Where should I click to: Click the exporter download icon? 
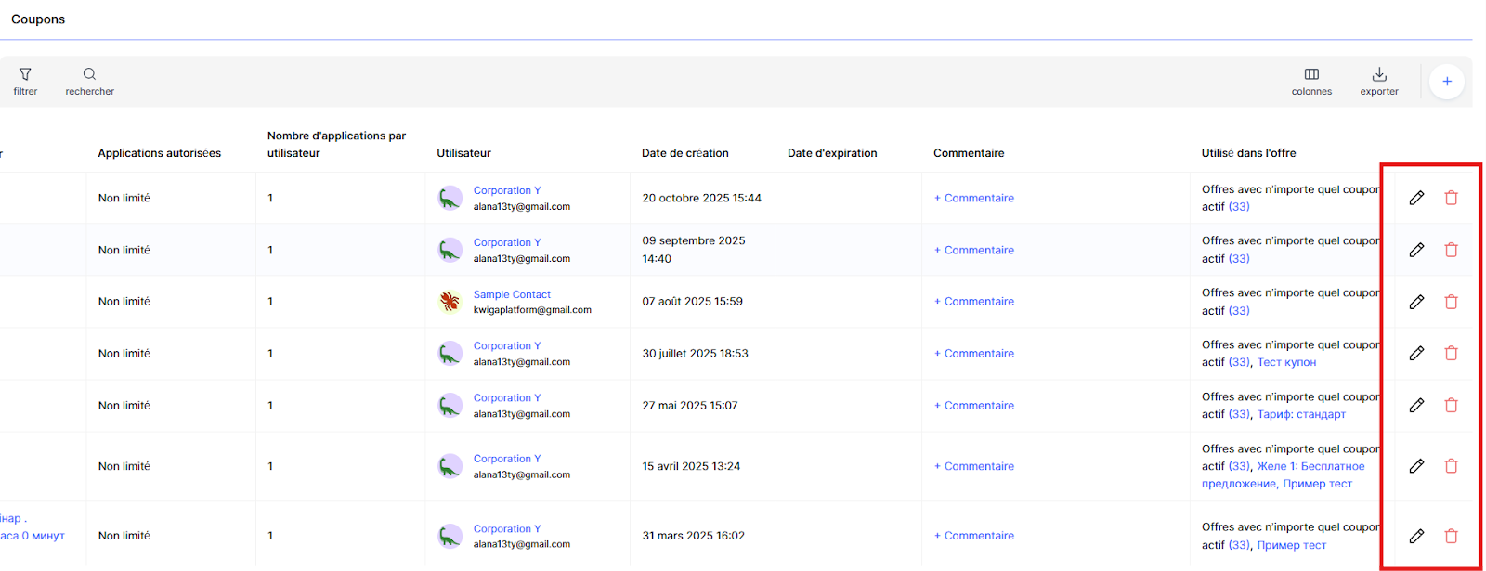click(x=1379, y=74)
